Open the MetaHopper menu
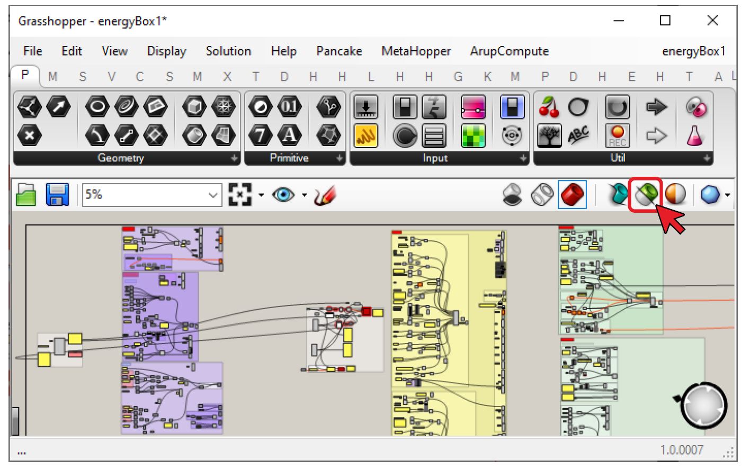 (416, 51)
